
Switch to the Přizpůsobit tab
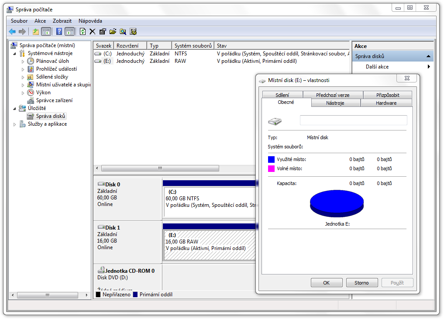tap(388, 95)
